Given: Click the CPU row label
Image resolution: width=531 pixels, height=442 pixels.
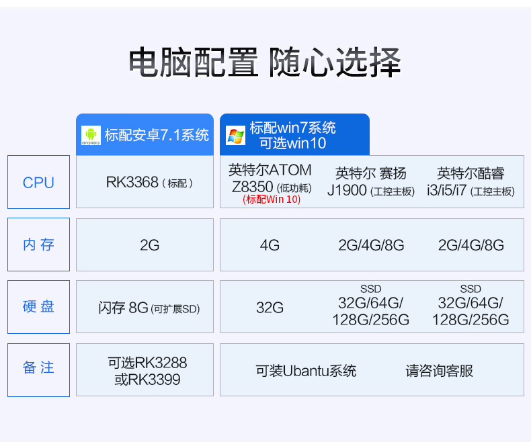Looking at the screenshot, I should click(x=38, y=183).
